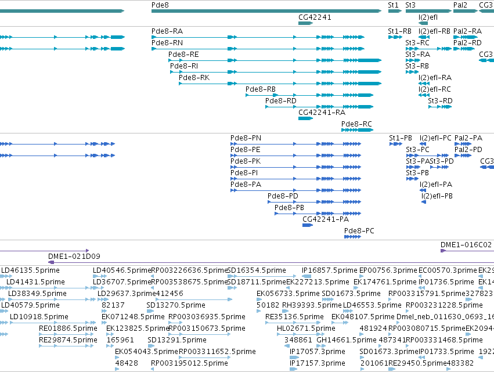Image resolution: width=494 pixels, height=372 pixels.
Task: Click protein label Pde8-PA
Action: 246,185
